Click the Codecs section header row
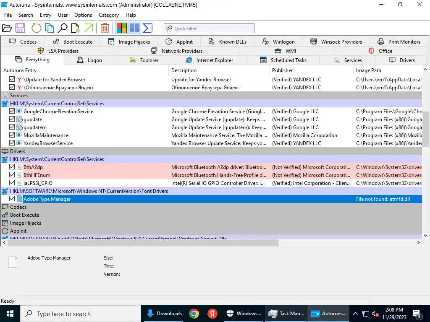 tap(211, 207)
